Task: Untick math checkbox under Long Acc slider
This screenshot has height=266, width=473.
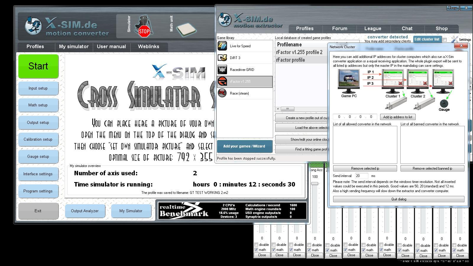Action: click(309, 250)
